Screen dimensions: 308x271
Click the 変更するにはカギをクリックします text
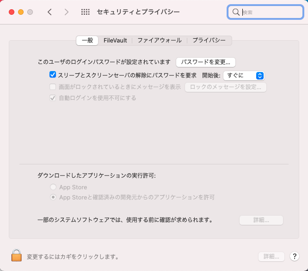[73, 257]
